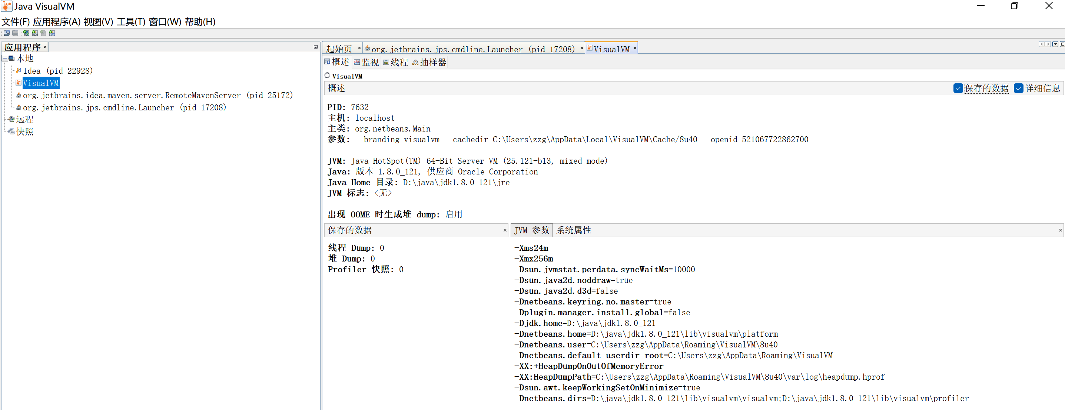Select the 概述 overview view
Screen dimensions: 1065x410
[336, 62]
